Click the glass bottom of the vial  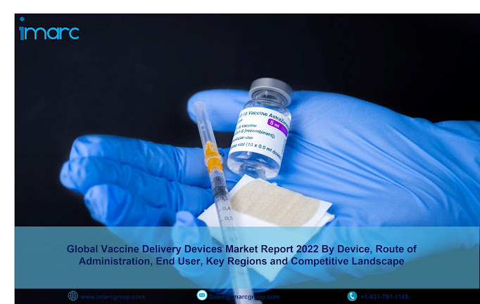pyautogui.click(x=252, y=165)
